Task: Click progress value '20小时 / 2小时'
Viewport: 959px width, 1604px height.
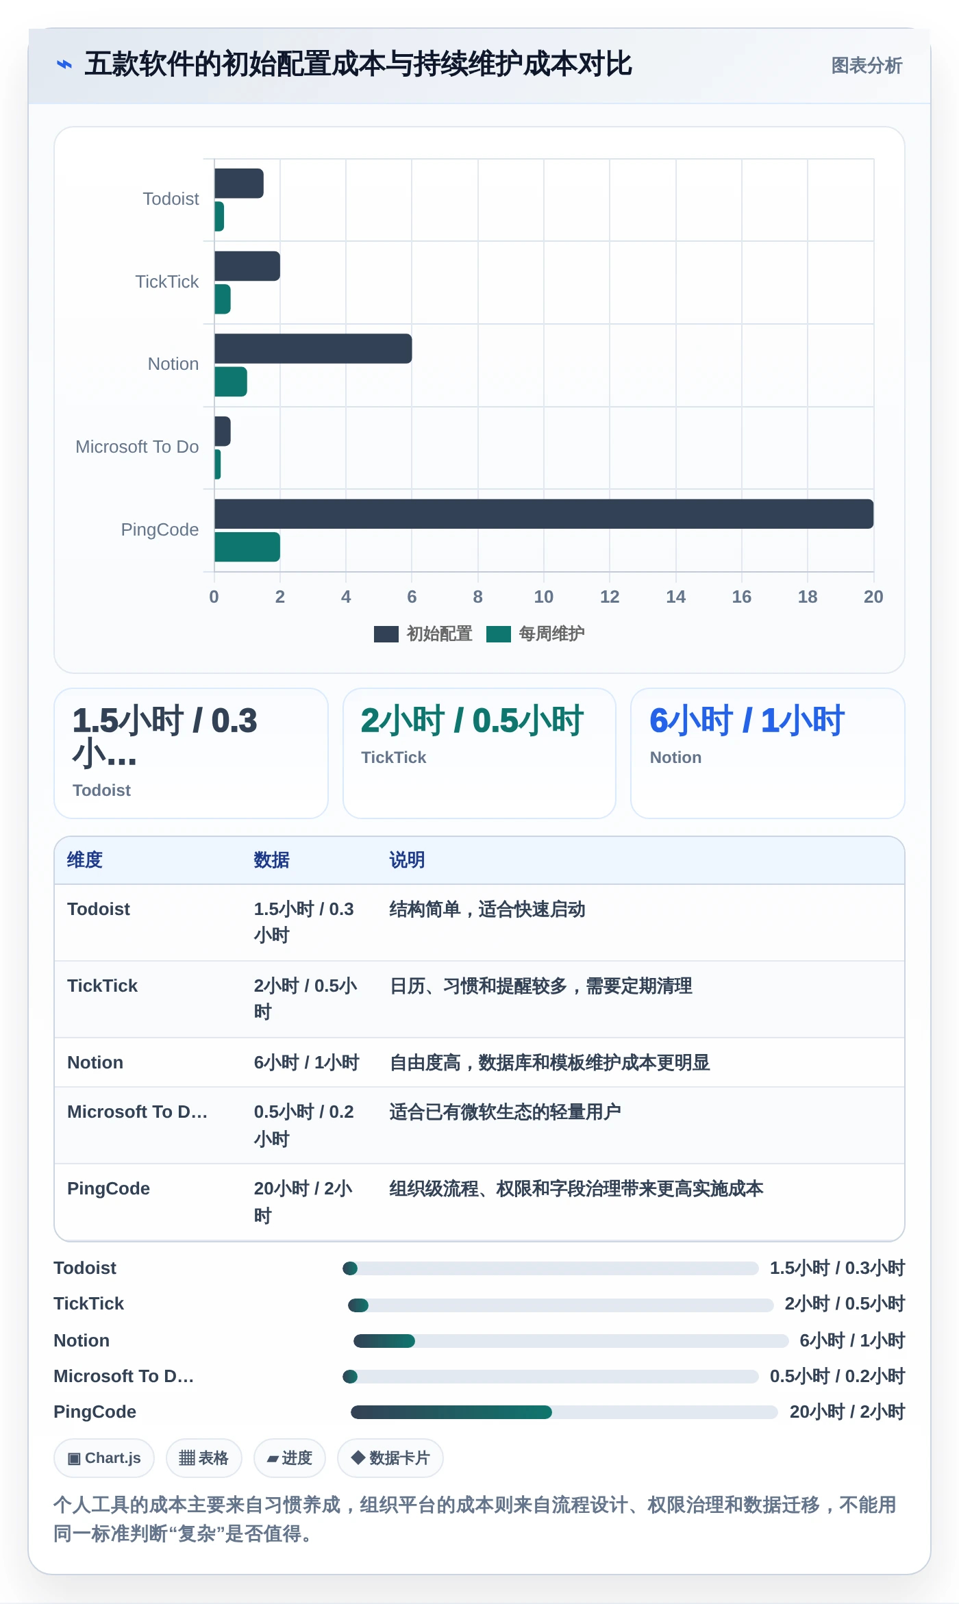Action: pos(847,1412)
